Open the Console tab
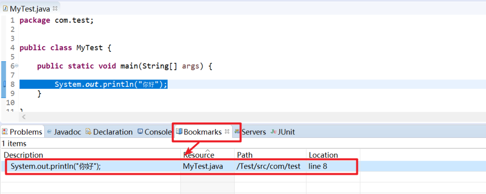This screenshot has width=486, height=194. pos(154,132)
